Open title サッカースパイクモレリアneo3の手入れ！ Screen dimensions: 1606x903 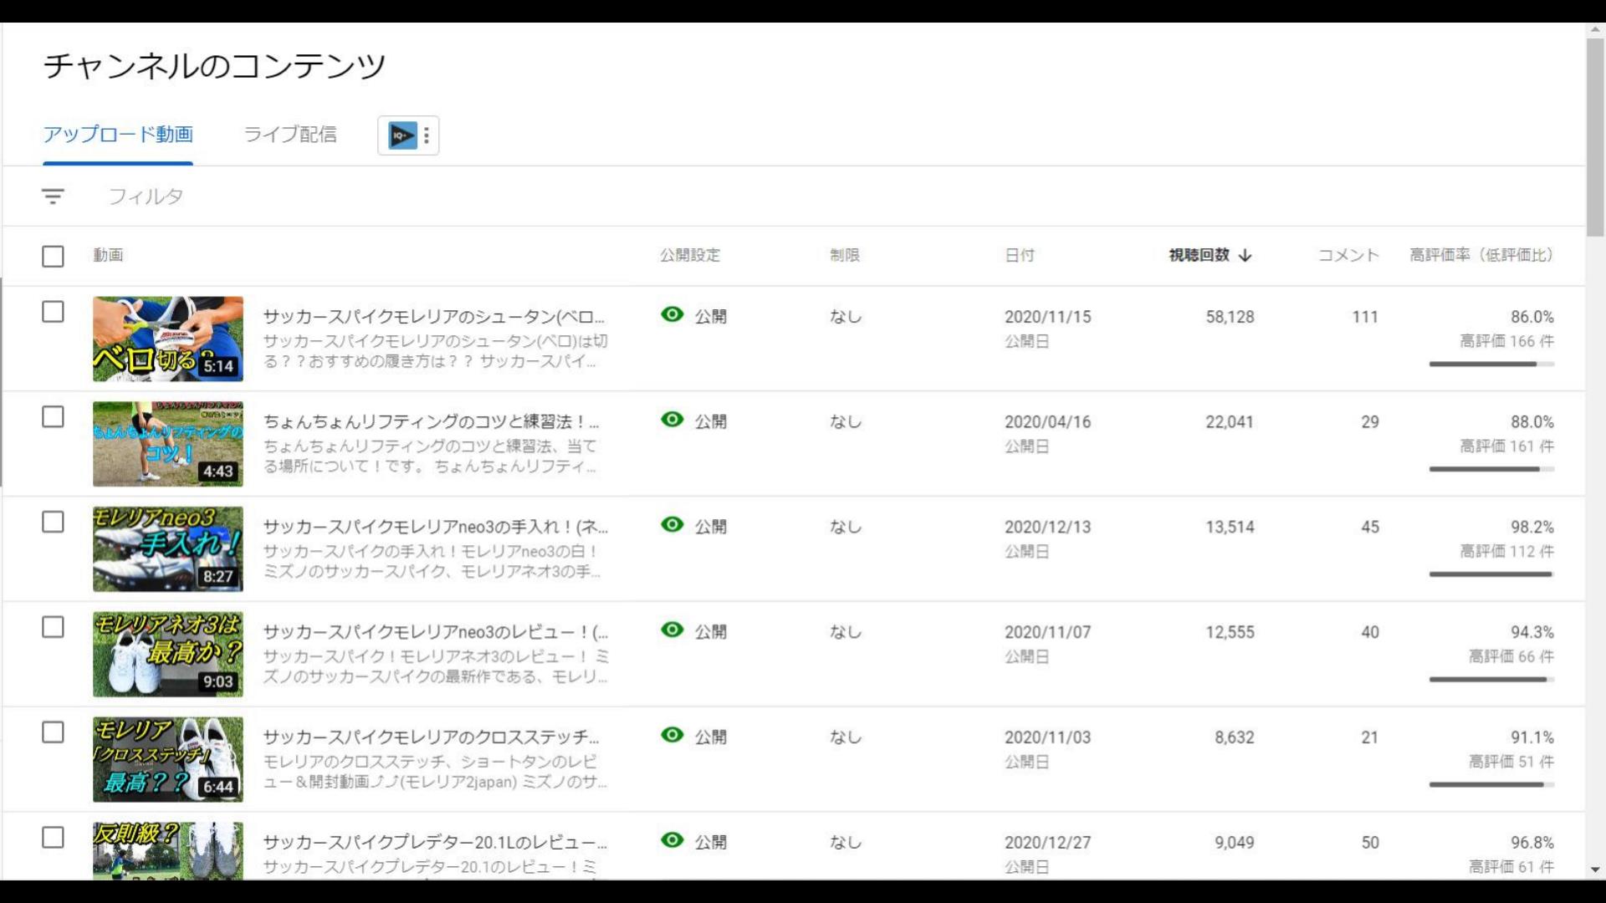point(436,528)
